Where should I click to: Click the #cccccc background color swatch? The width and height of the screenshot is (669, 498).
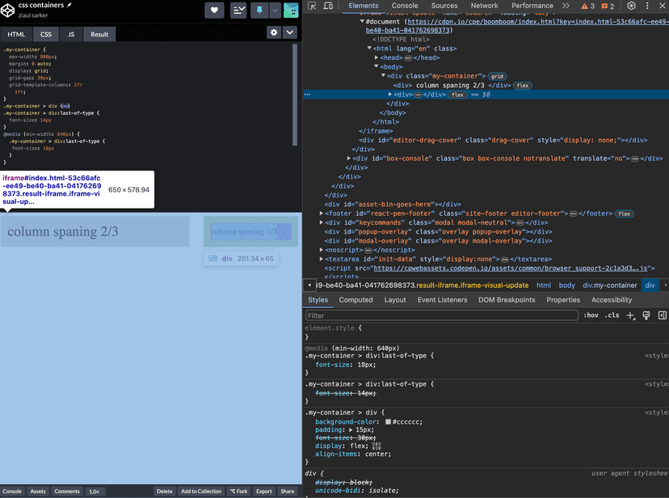point(389,422)
